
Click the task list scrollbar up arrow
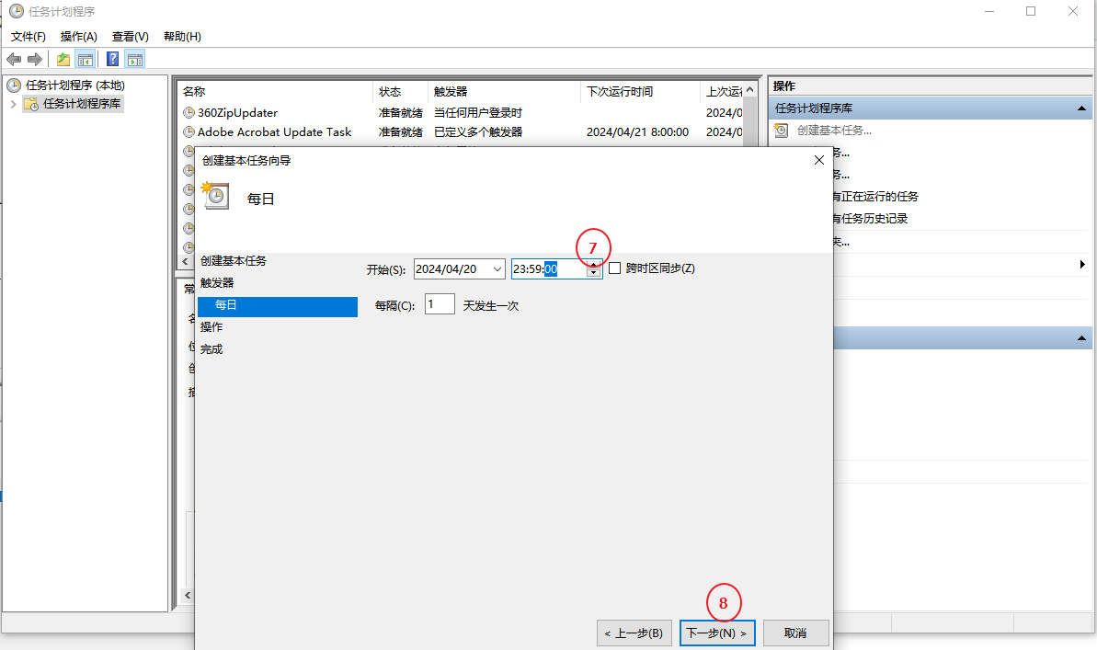[750, 90]
